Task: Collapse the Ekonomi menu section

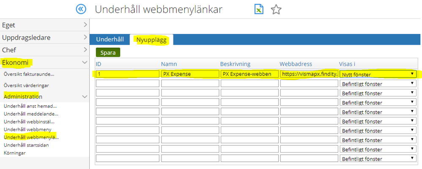Action: click(x=44, y=62)
